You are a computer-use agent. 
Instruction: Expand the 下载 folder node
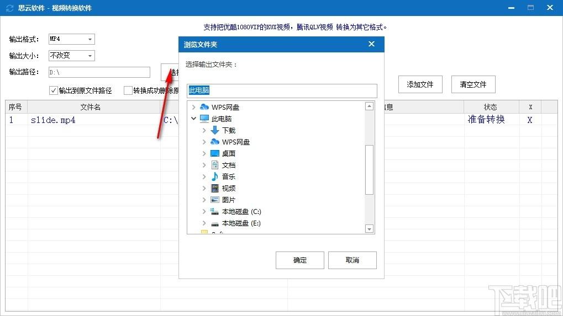[204, 130]
